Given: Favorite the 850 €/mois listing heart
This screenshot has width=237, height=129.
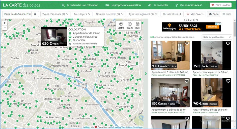Looking at the screenshot, I should tap(187, 81).
